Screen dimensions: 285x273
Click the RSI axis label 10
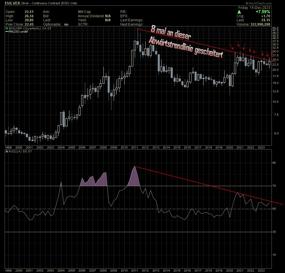[x=274, y=255]
